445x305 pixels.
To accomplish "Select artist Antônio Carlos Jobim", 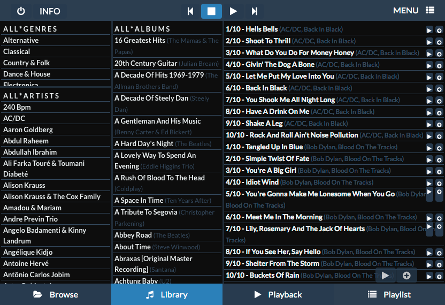I will point(56,274).
